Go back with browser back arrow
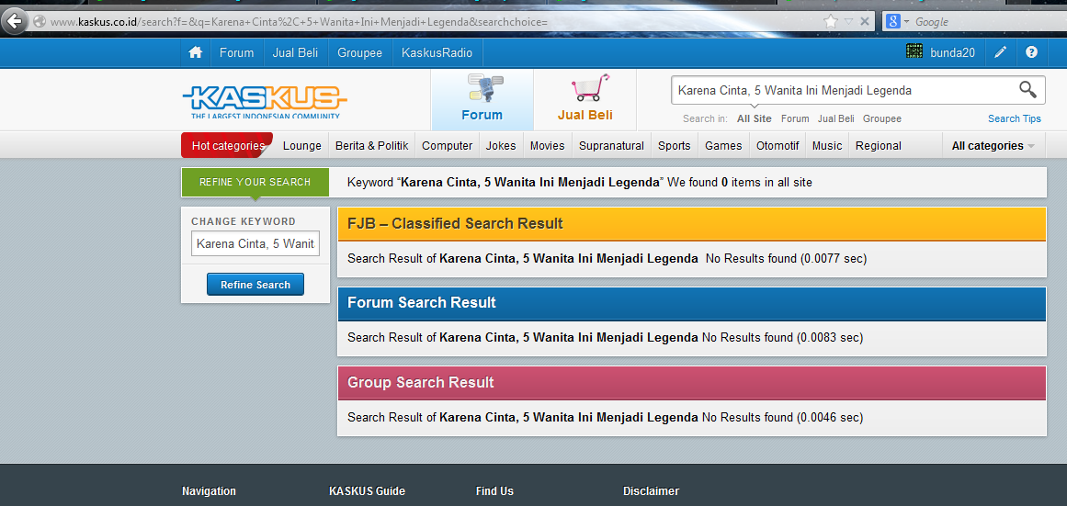 tap(15, 21)
